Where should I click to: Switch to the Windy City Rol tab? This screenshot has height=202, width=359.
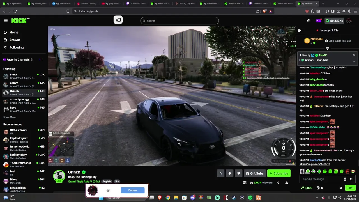pos(185,4)
